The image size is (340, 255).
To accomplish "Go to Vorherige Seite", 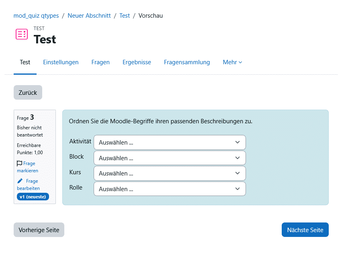I will (x=39, y=230).
